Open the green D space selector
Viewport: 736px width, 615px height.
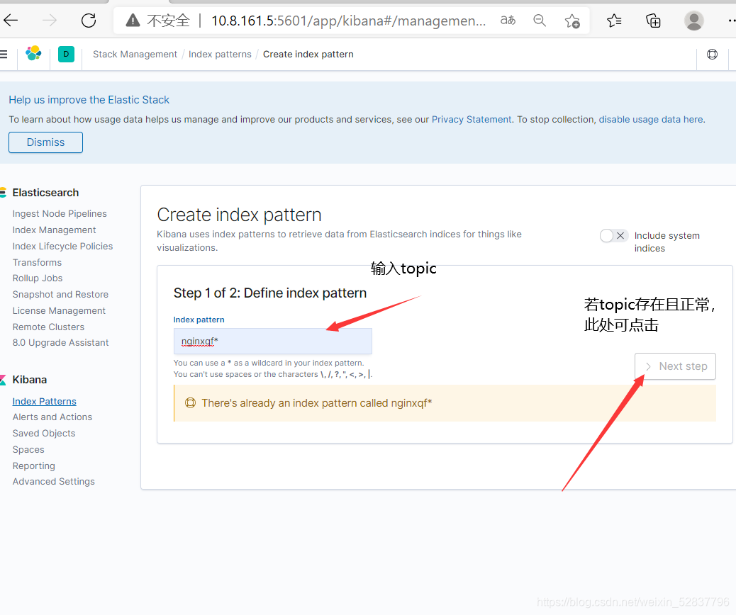[x=66, y=54]
